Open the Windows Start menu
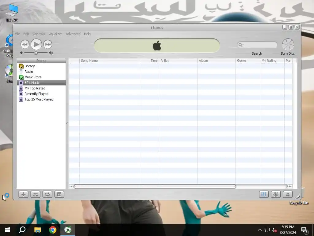Viewport: 314px width, 236px height. pos(7,230)
